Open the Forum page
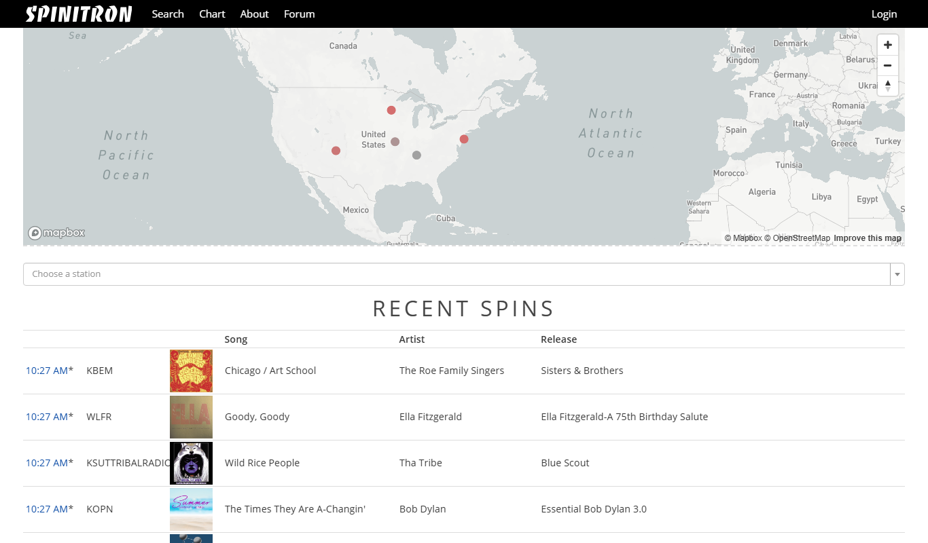The image size is (928, 543). coord(300,14)
